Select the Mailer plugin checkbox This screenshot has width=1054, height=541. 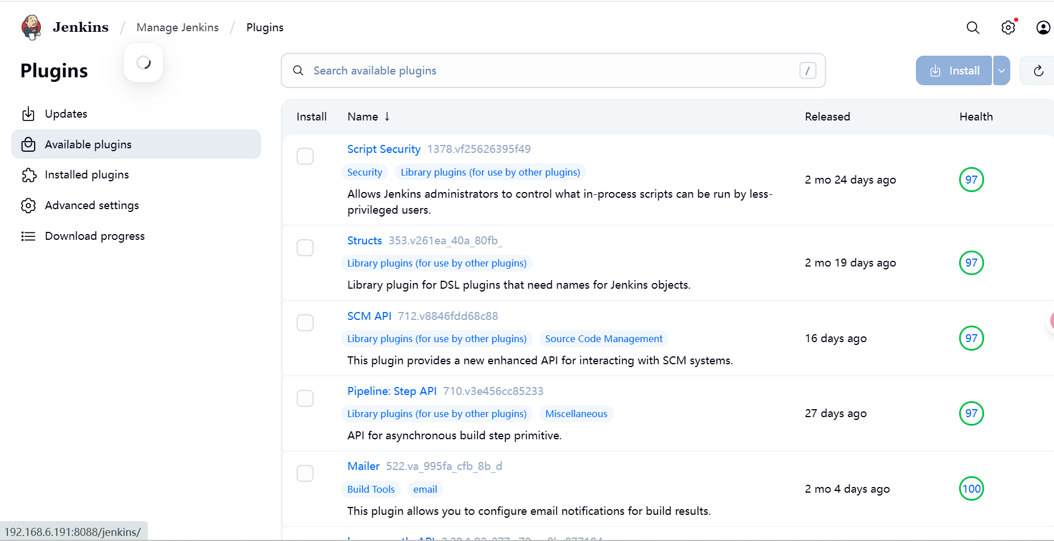click(x=305, y=473)
